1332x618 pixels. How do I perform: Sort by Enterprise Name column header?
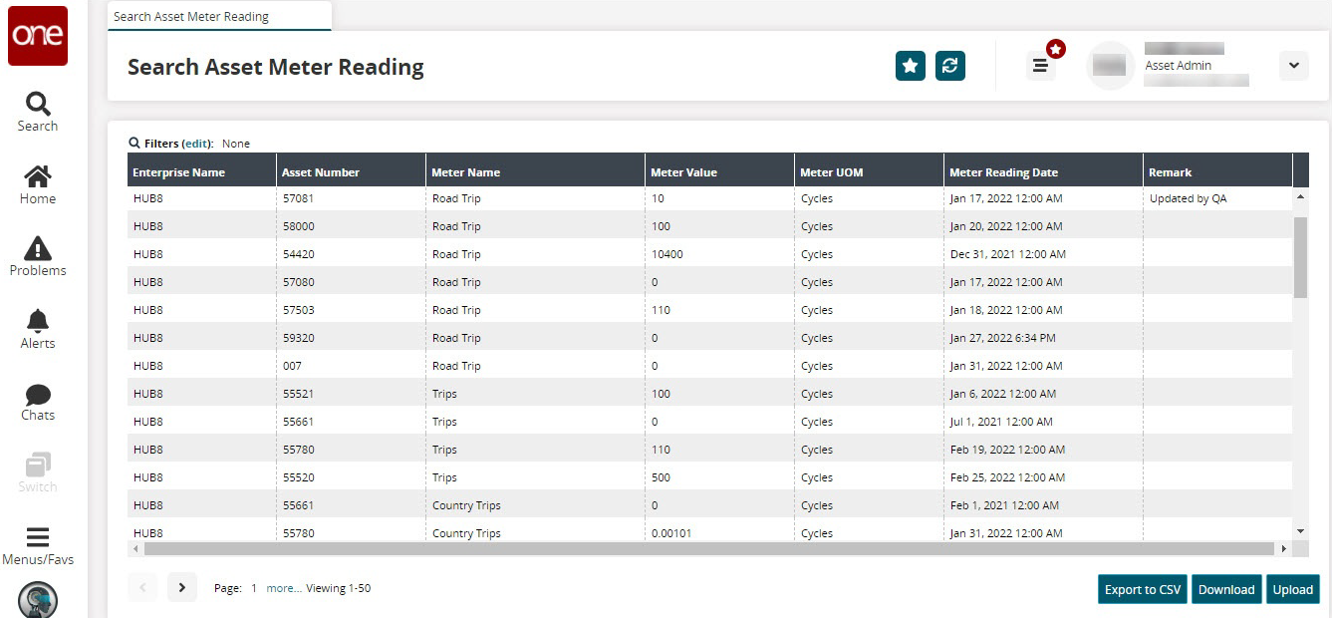202,172
